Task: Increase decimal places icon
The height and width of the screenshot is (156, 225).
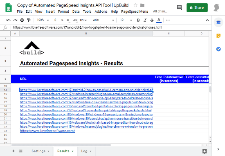Action: 75,20
